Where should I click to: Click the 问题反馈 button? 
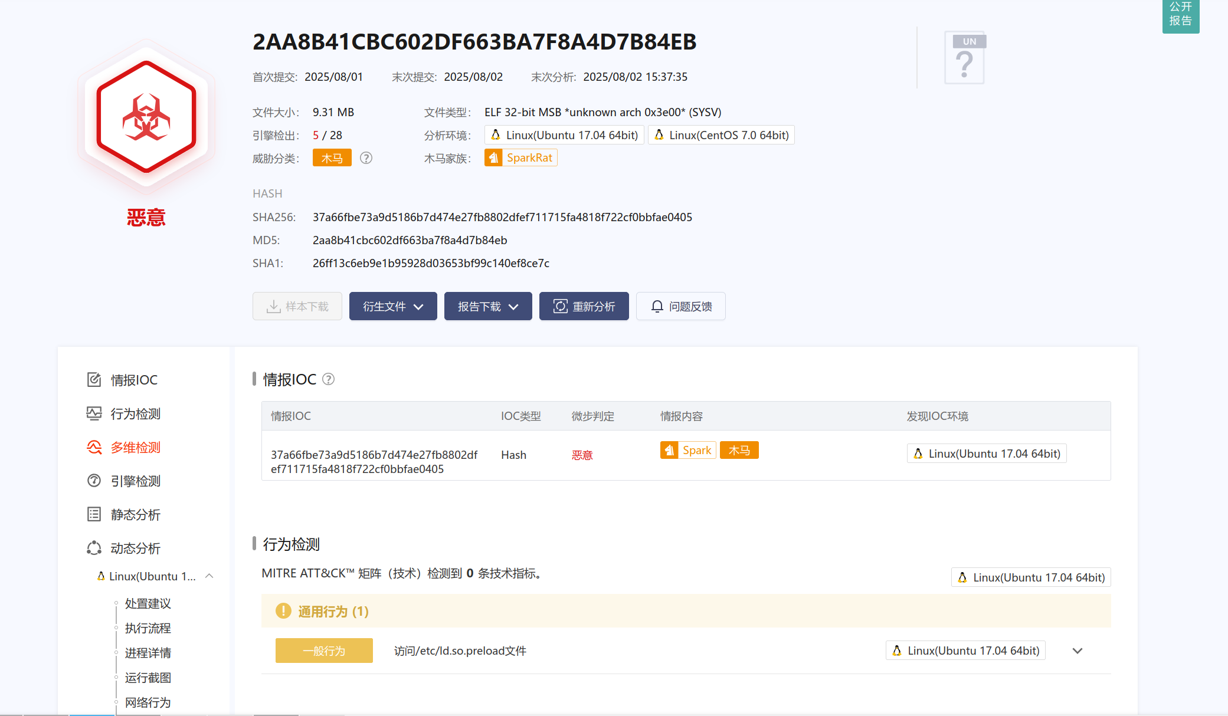pos(680,306)
